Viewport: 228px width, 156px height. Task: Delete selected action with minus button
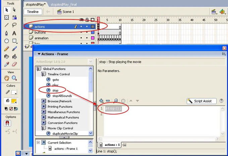(108, 101)
